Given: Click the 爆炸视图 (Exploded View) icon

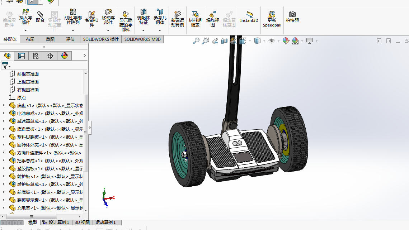Looking at the screenshot, I should [x=213, y=19].
